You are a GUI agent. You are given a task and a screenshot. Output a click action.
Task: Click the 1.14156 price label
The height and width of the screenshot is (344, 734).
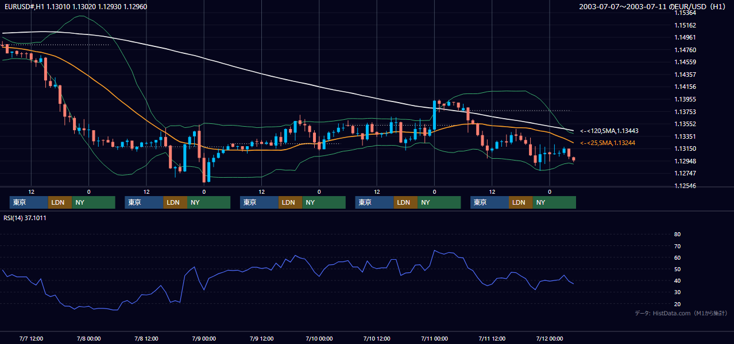685,87
